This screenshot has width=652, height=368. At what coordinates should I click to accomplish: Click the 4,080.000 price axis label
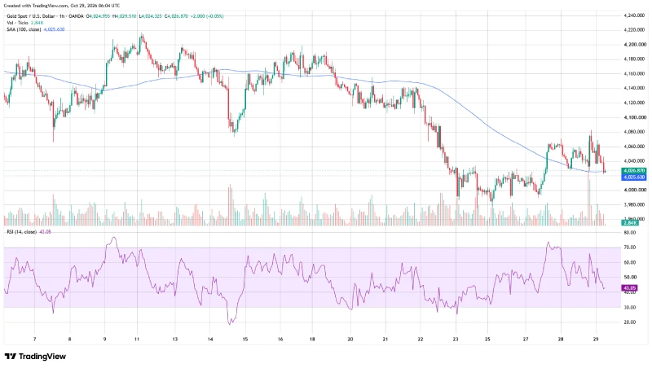[635, 132]
